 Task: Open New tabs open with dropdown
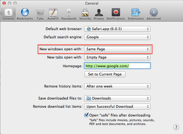pos(117,57)
